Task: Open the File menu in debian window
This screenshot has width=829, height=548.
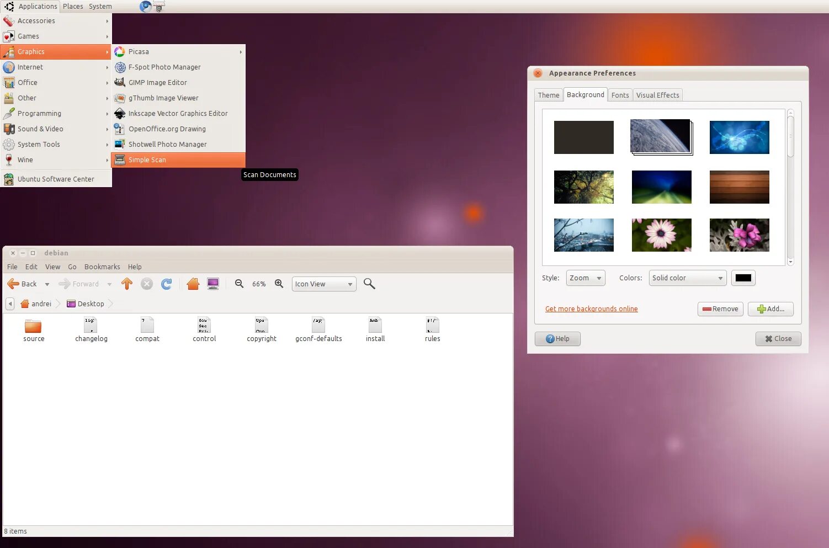Action: (x=12, y=267)
